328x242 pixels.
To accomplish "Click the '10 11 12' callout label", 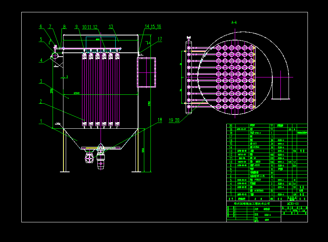I will 90,27.
